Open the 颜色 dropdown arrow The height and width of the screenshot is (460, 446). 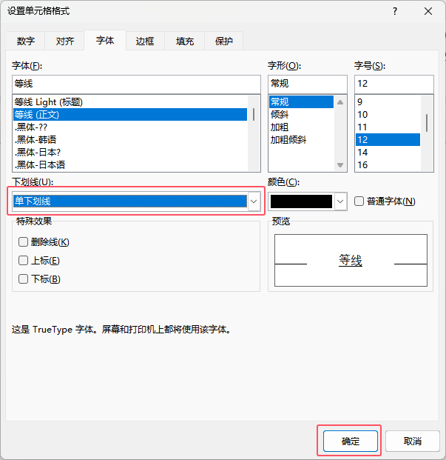point(340,201)
